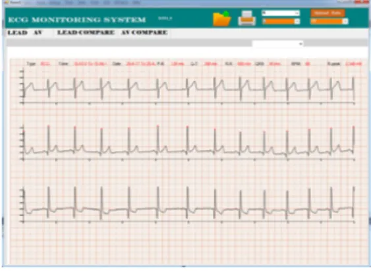This screenshot has height=271, width=371.
Task: Click the middle ECG waveform trace
Action: click(188, 141)
